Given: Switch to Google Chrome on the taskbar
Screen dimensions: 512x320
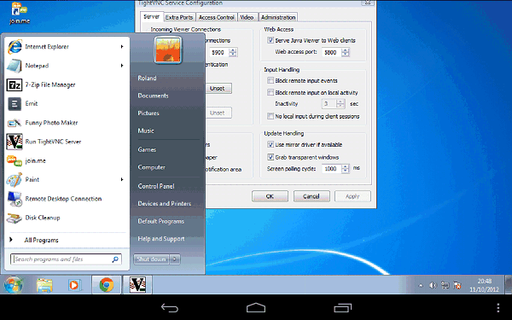Looking at the screenshot, I should click(x=107, y=285).
